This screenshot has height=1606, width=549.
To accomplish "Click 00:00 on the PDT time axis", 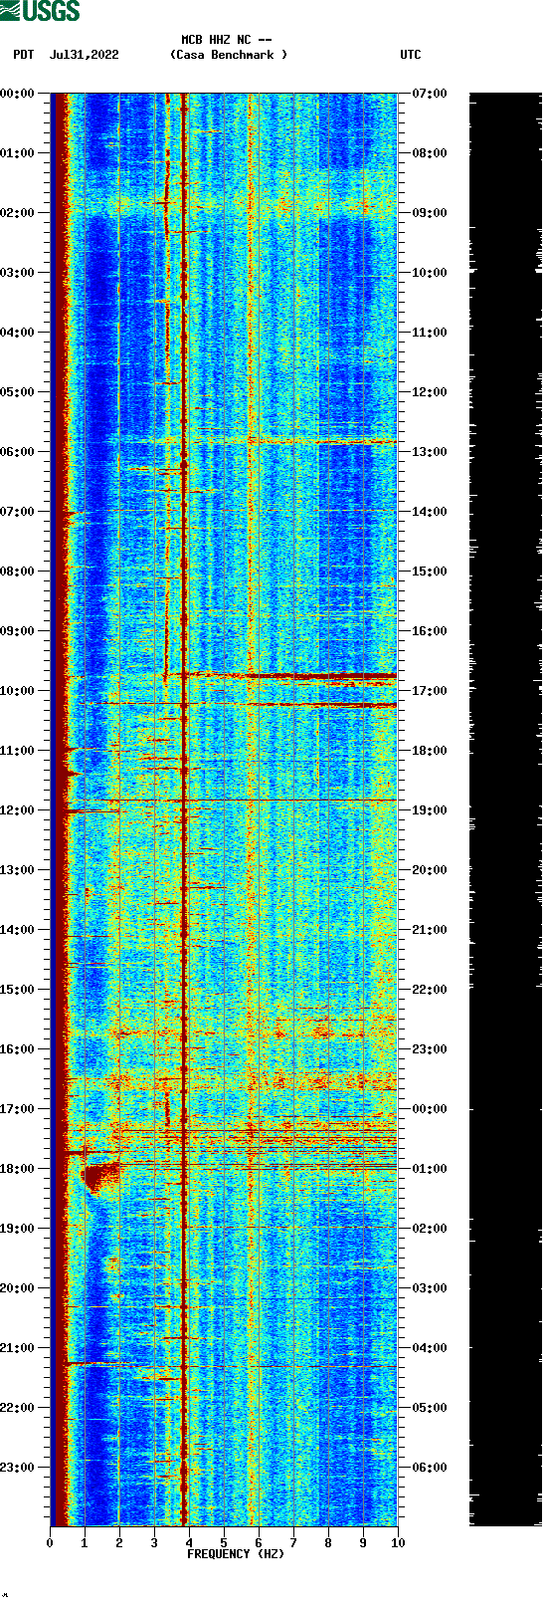I will click(x=17, y=94).
